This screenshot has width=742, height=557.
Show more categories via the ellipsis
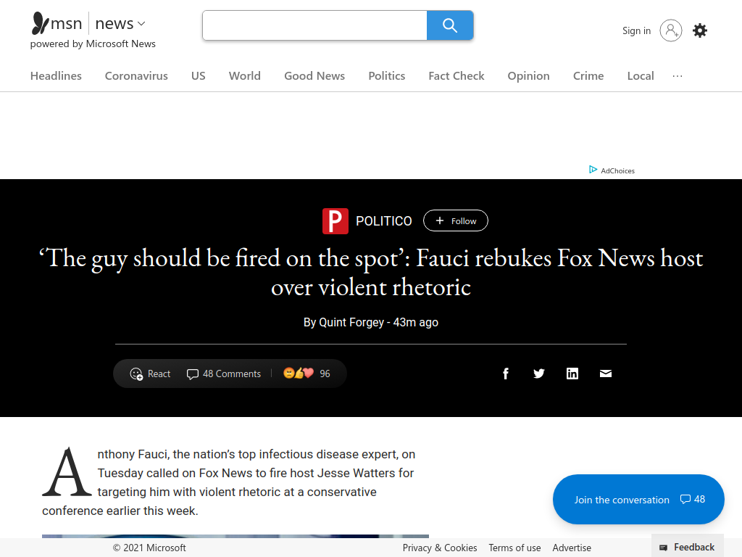[678, 75]
